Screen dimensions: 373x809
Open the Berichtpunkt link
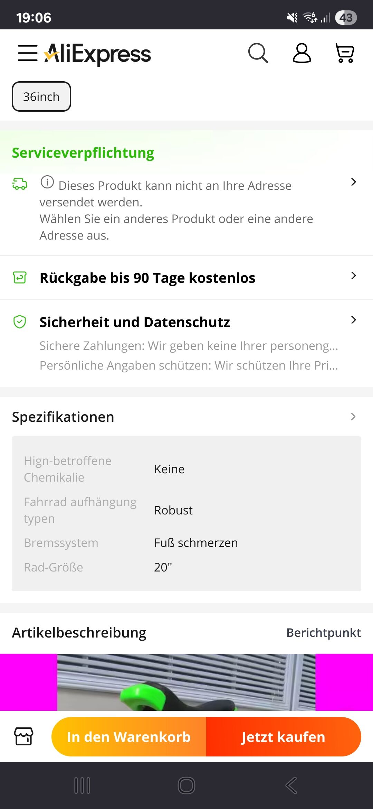tap(324, 632)
